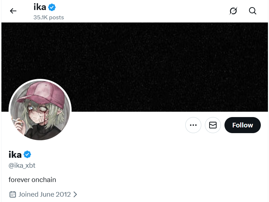Click the bold ika display name under the avatar
The image size is (269, 202).
coord(15,154)
